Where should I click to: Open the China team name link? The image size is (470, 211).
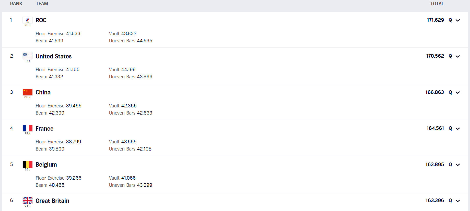pos(43,92)
